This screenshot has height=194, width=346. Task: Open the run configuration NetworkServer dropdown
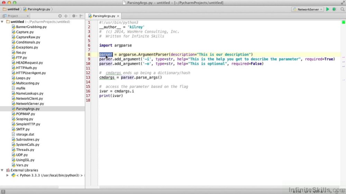click(x=308, y=9)
